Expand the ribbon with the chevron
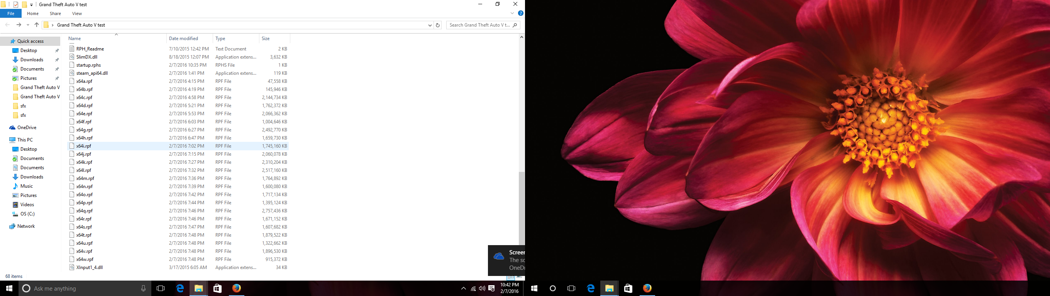1050x296 pixels. coord(512,13)
